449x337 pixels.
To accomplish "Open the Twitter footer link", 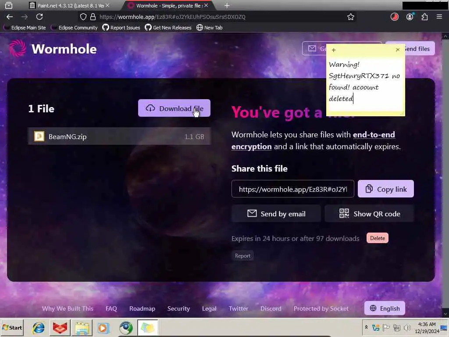I will [x=238, y=308].
